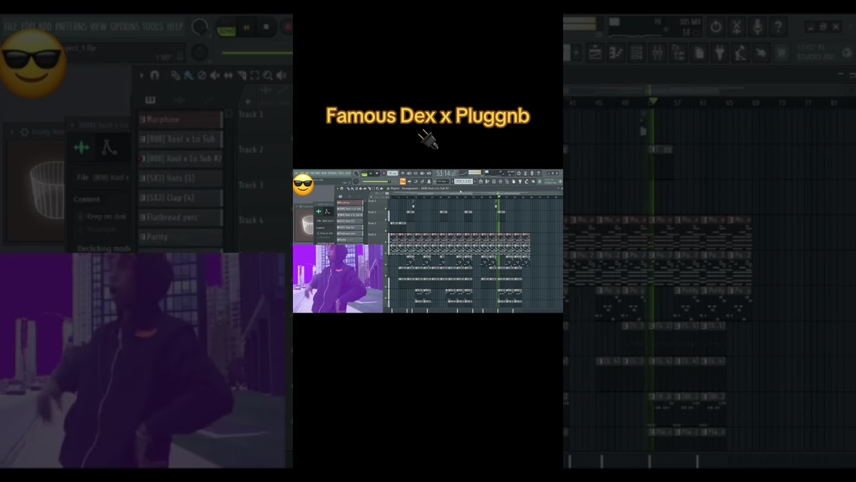
Task: Select the Playlist slice tool
Action: coord(369,188)
